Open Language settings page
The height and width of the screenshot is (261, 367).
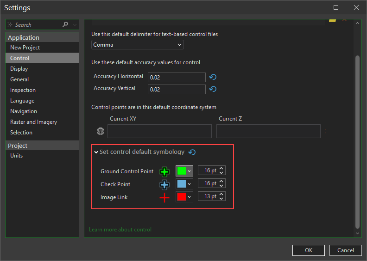click(x=42, y=101)
